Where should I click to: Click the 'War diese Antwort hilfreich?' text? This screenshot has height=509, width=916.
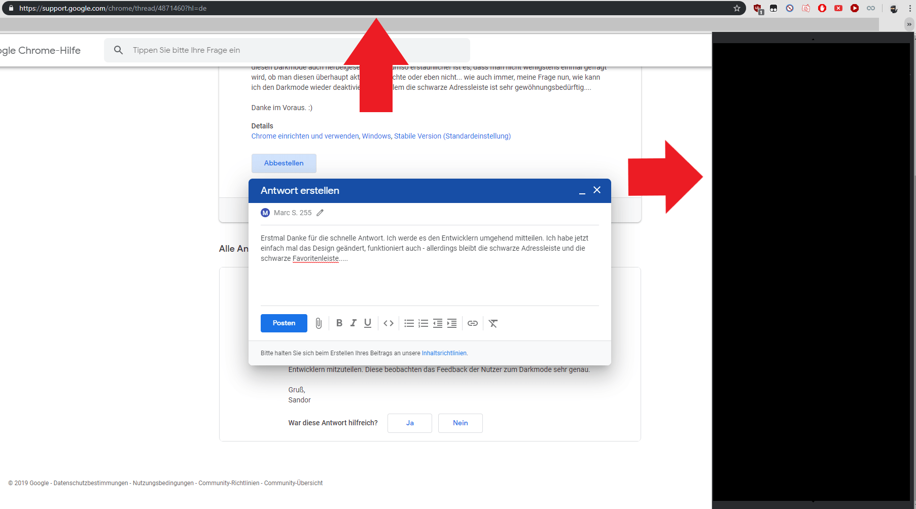point(333,423)
